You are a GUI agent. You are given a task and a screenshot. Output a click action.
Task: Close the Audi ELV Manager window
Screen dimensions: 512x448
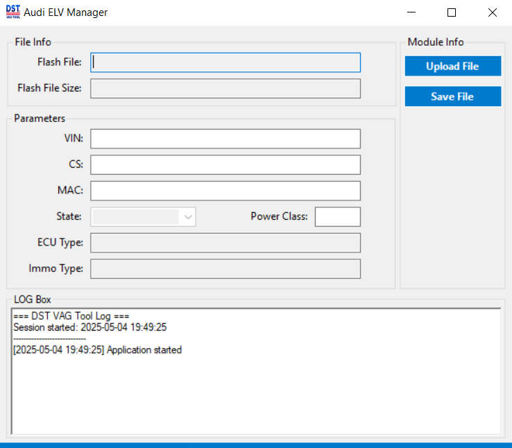(493, 12)
